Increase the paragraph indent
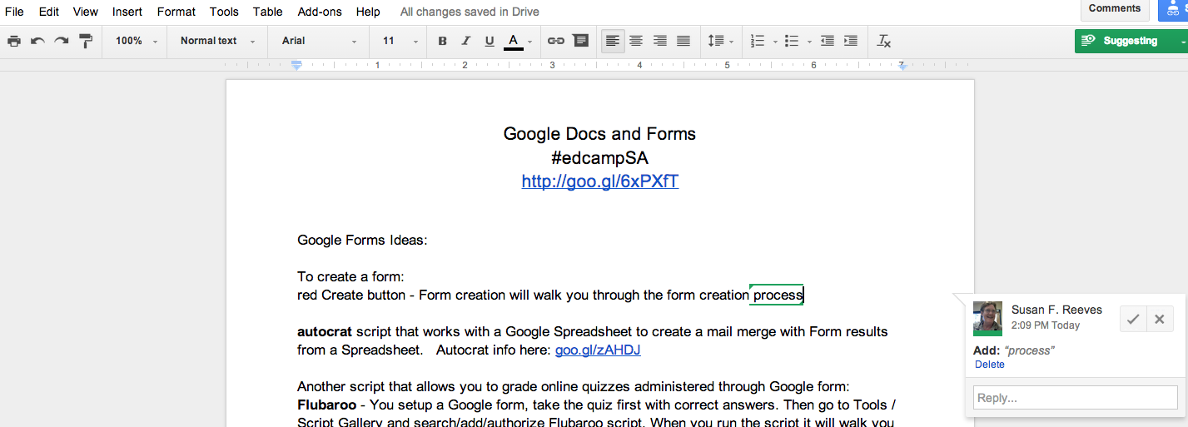Screen dimensions: 1188x427 (x=850, y=41)
